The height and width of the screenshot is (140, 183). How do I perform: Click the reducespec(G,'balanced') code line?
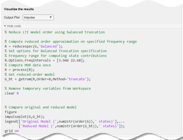tap(34, 46)
